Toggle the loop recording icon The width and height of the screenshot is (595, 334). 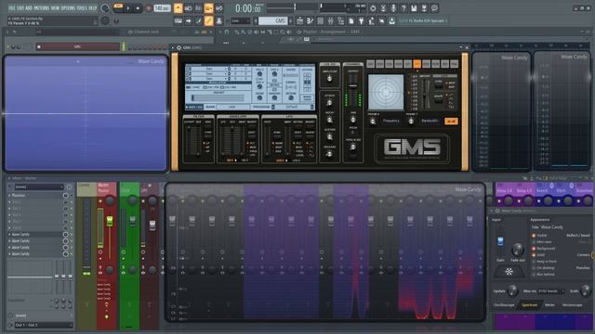[x=219, y=8]
